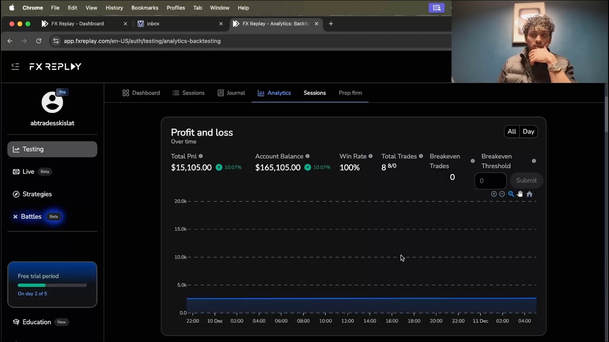Open the Apple menu
The width and height of the screenshot is (609, 342).
(12, 8)
